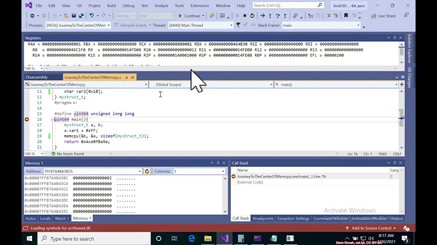437x245 pixels.
Task: Open the File menu
Action: point(39,5)
